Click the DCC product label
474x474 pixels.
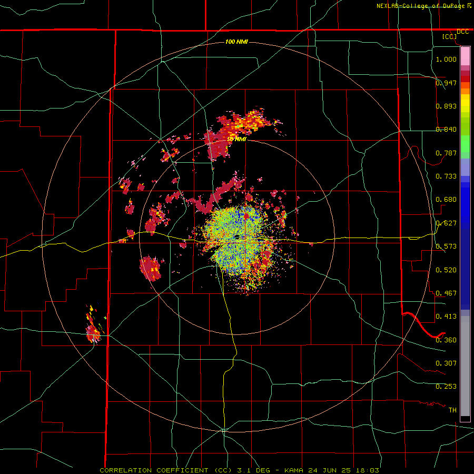tap(462, 32)
